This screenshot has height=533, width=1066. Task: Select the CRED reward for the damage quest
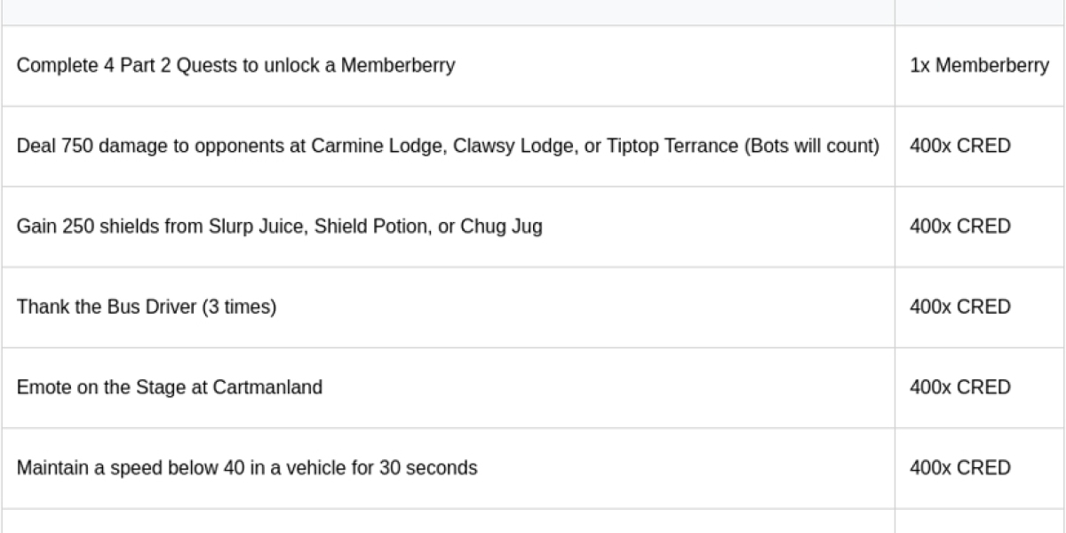[960, 146]
